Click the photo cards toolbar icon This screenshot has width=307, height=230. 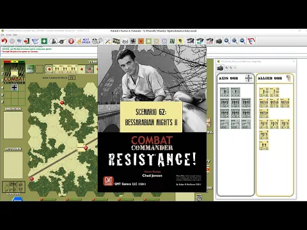pyautogui.click(x=116, y=41)
